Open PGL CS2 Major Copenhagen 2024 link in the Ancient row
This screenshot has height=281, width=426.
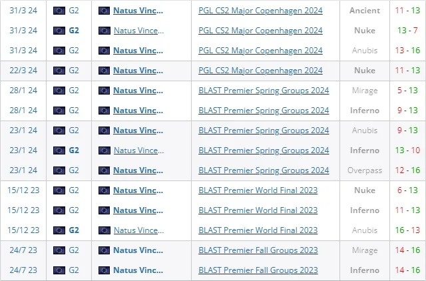coord(260,11)
